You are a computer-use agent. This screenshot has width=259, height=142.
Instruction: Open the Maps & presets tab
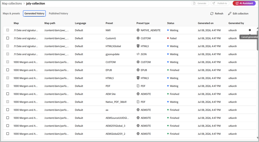click(x=11, y=13)
